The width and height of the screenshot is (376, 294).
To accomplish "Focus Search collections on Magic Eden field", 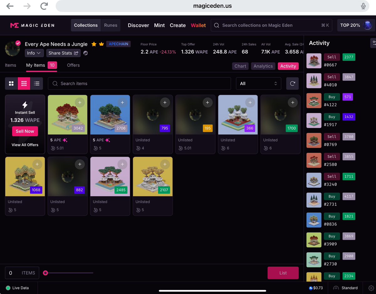I will tap(271, 25).
